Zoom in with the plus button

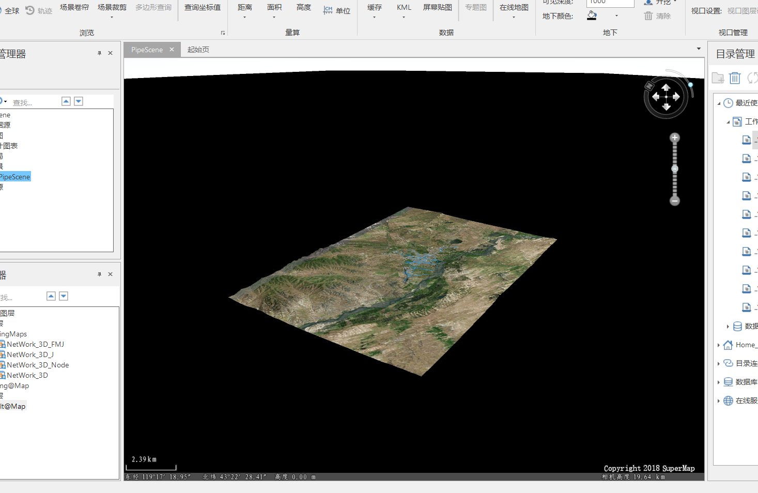pos(674,137)
